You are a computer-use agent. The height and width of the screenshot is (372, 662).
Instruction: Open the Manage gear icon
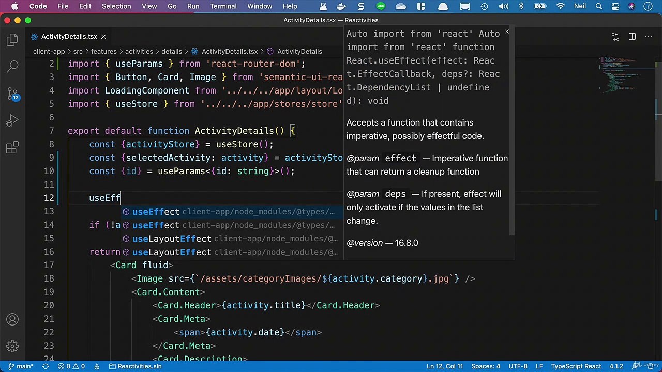pos(12,346)
